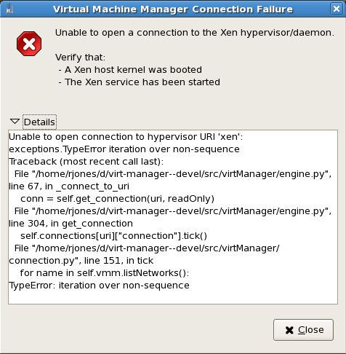Close the dialog via title bar X
Image resolution: width=346 pixels, height=354 pixels.
pos(337,9)
